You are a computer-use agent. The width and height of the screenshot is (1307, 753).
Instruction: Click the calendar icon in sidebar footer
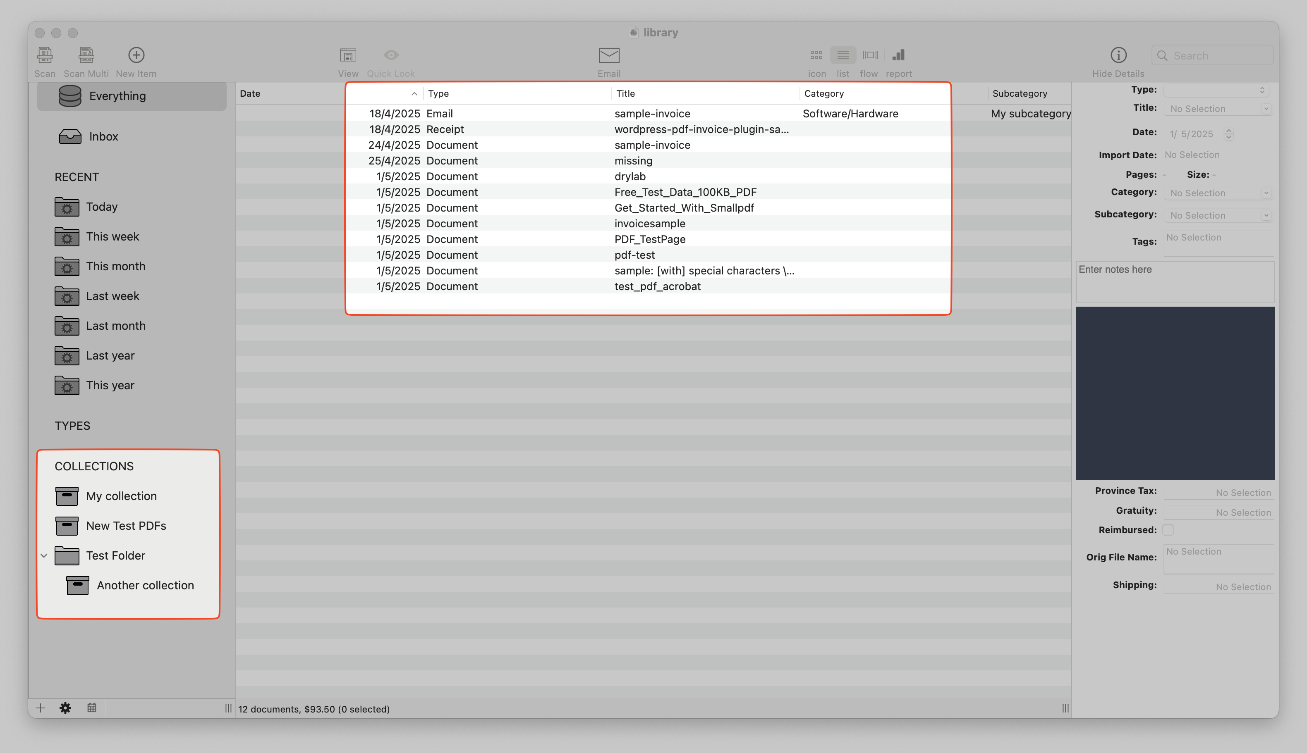pos(91,708)
